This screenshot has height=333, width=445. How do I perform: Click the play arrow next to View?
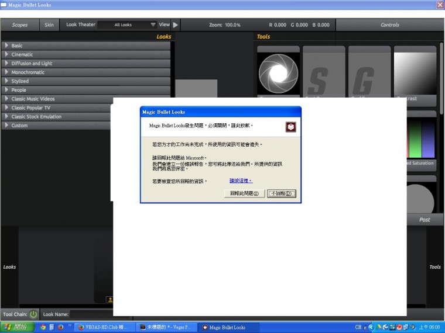(176, 25)
